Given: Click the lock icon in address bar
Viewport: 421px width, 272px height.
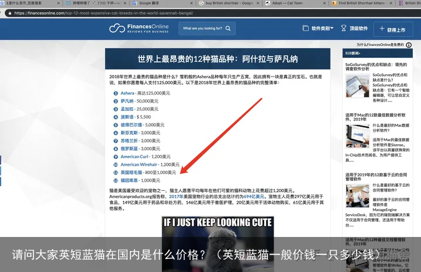Looking at the screenshot, I should pos(10,13).
